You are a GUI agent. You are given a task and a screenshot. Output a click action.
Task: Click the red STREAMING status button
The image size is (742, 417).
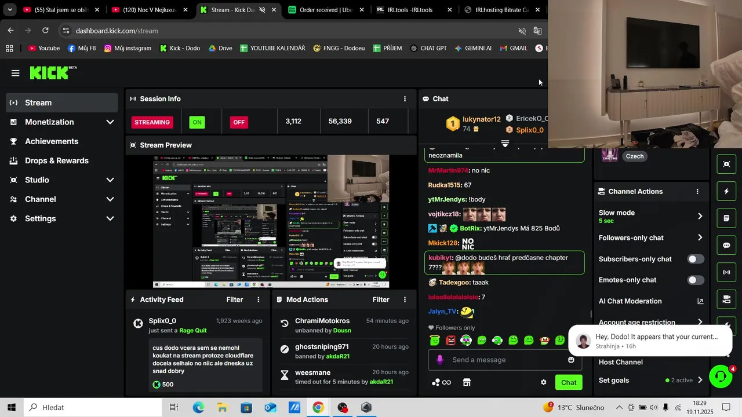[x=152, y=122]
